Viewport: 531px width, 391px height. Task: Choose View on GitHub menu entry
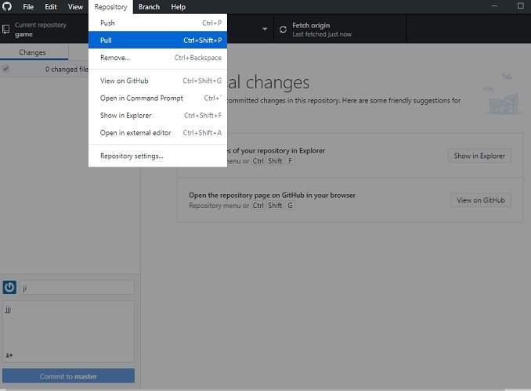157,81
